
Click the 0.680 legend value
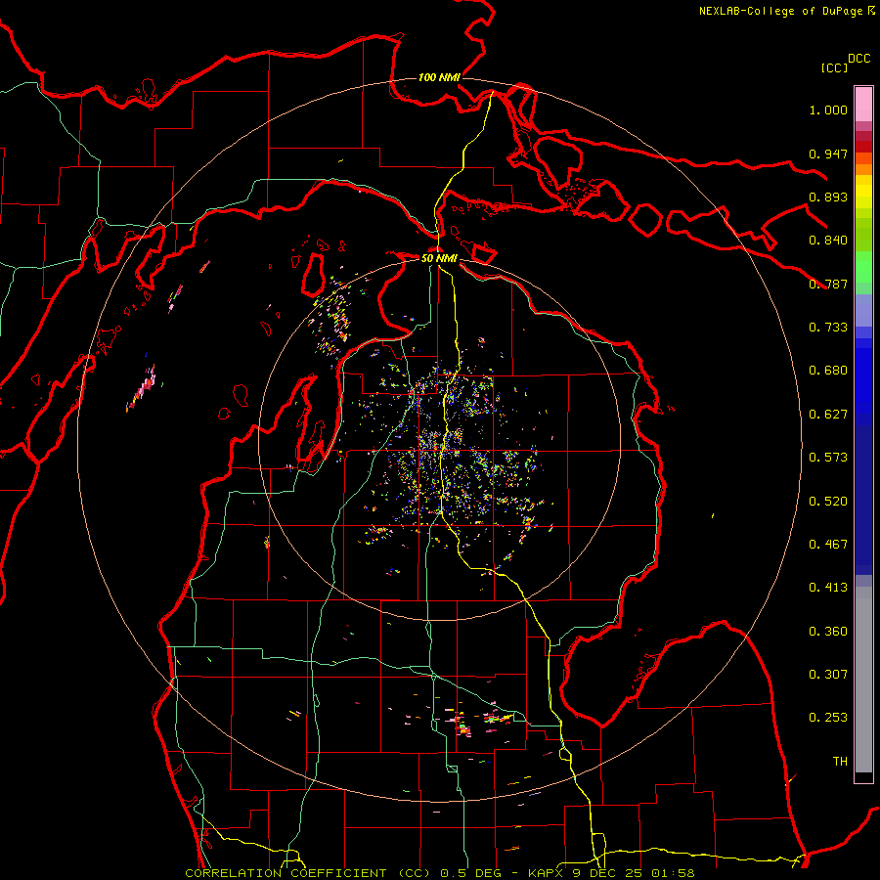828,371
